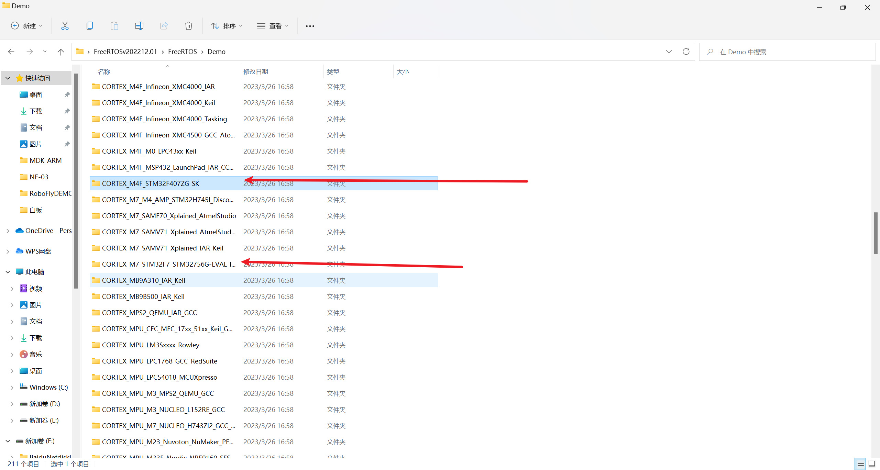Select CORTEX_MPU_M3_NUCLEO_L152RE_GCC folder

click(264, 410)
